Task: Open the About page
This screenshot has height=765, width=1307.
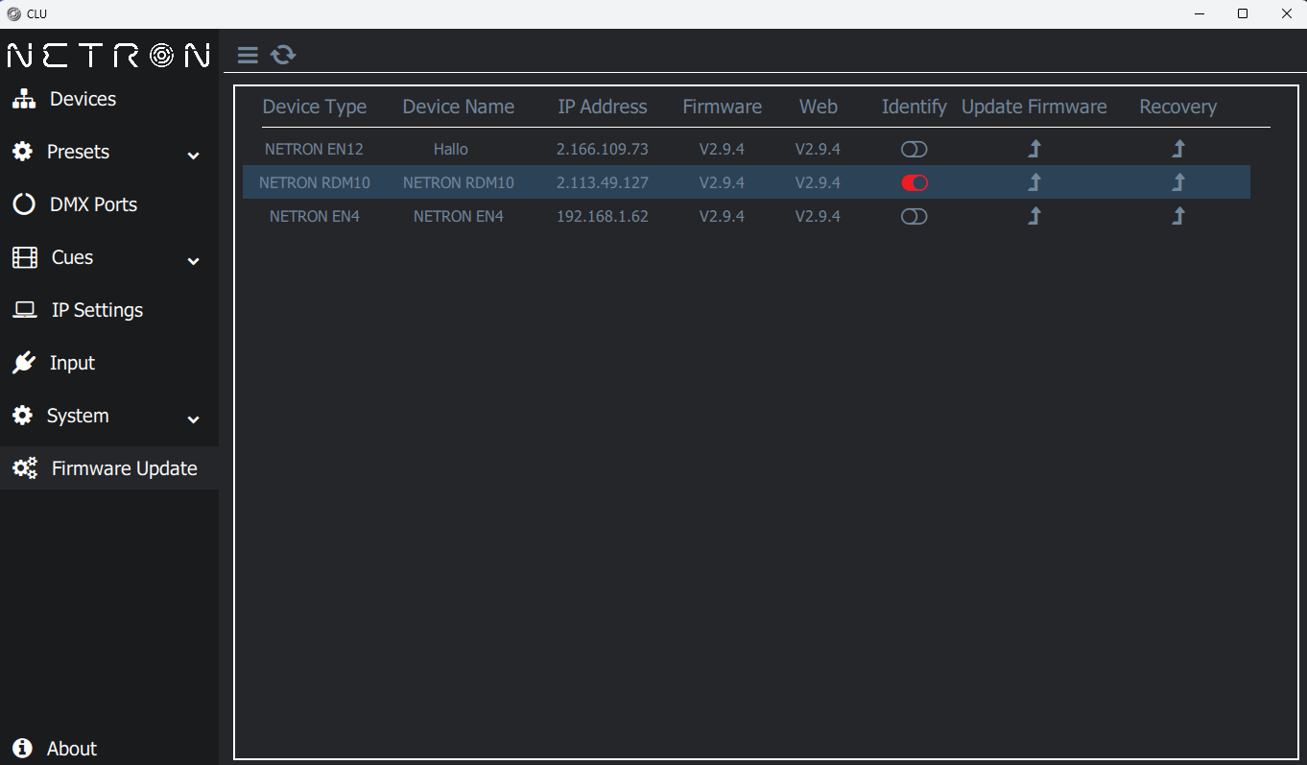Action: point(71,749)
